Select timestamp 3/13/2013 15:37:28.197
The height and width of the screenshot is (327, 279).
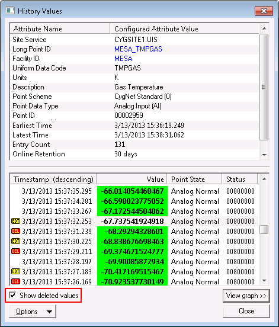coord(57,261)
